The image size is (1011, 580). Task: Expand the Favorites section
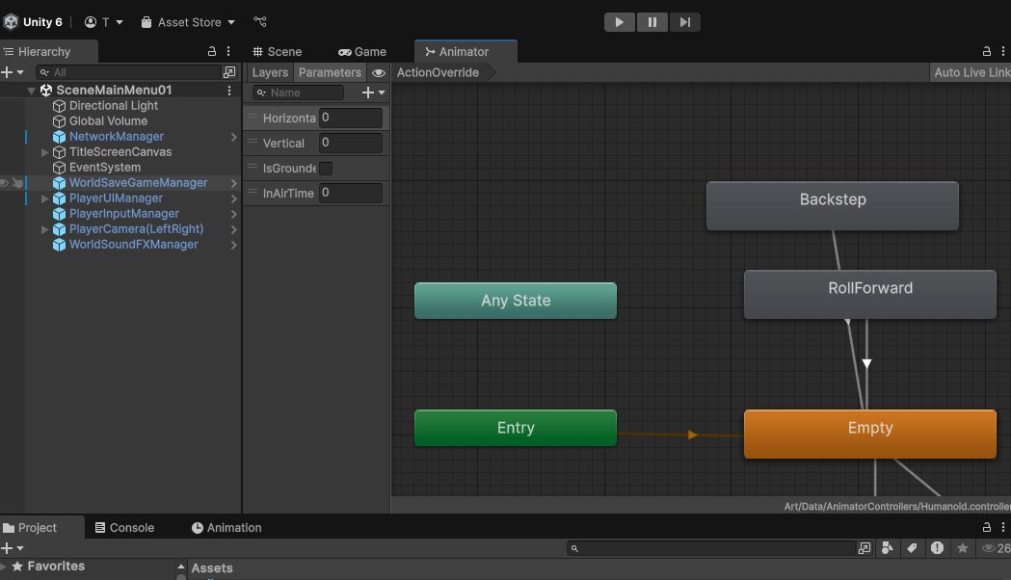[x=4, y=566]
